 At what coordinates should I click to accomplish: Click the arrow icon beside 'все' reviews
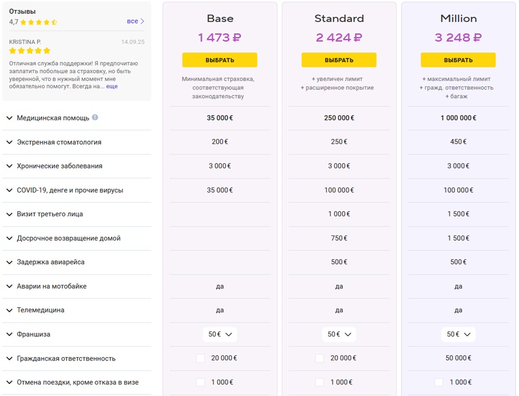[x=142, y=21]
